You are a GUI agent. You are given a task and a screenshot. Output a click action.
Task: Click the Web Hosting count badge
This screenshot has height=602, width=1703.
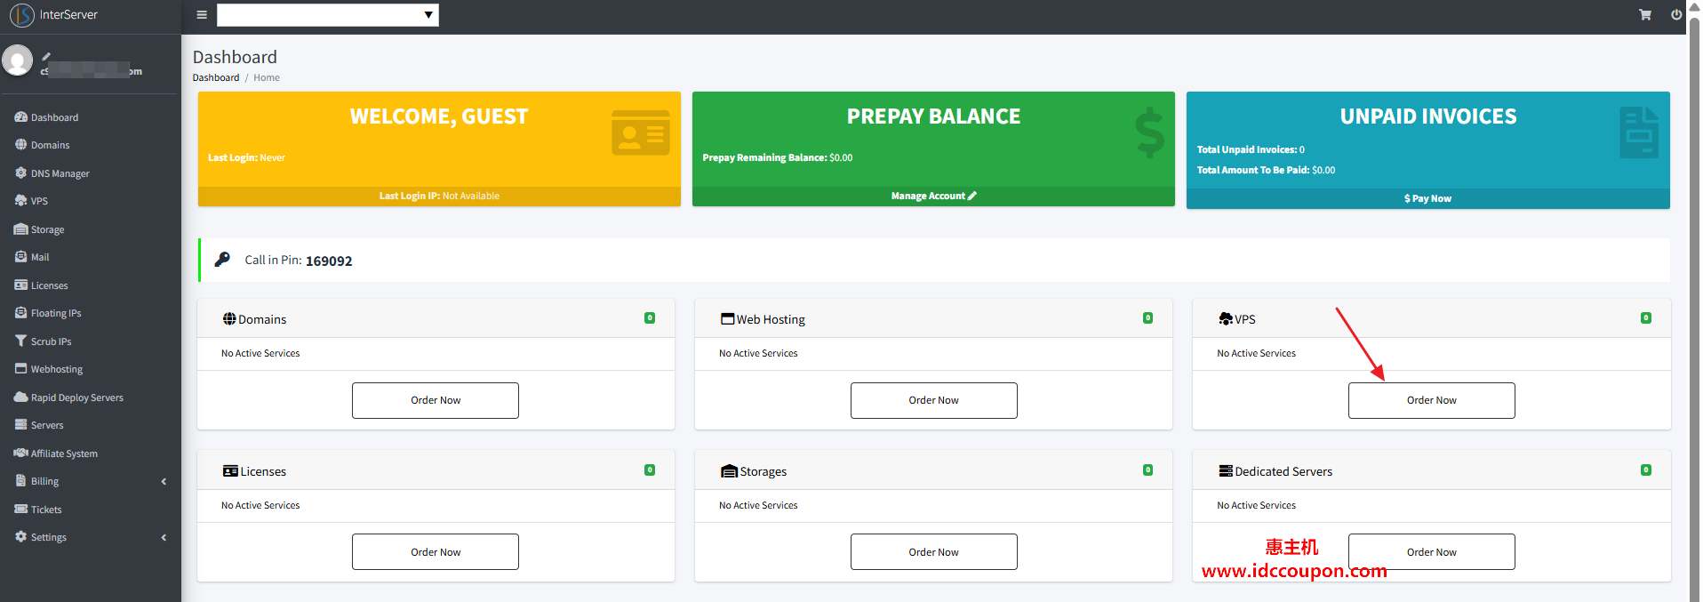point(1147,317)
